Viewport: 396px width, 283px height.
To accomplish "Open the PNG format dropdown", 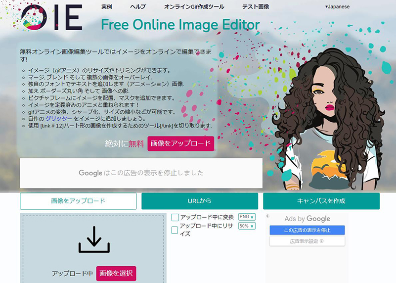I will pos(247,217).
